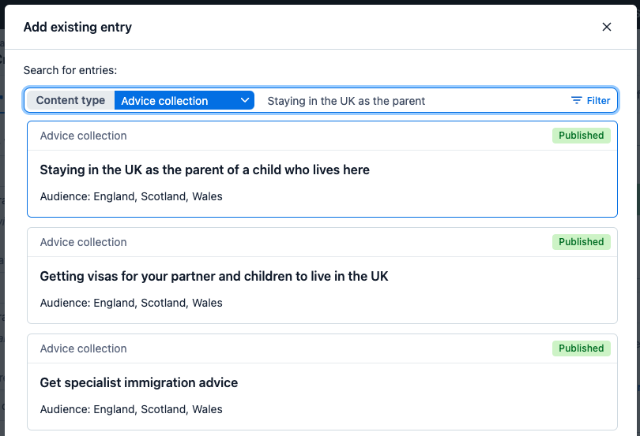Select 'Getting visas for your partner and children' entry
The image size is (640, 436).
(x=214, y=276)
